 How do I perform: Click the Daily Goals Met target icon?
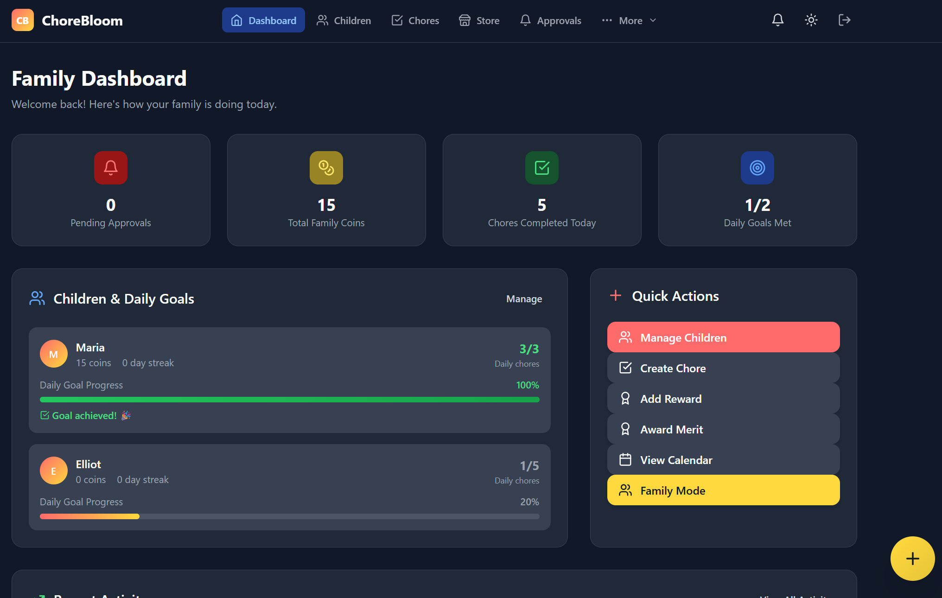coord(757,167)
